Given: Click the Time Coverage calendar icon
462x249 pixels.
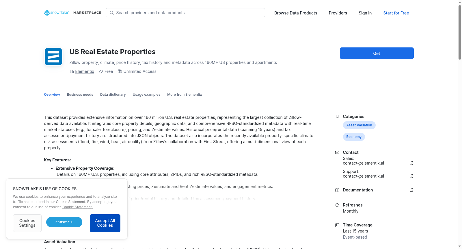Looking at the screenshot, I should 337,225.
